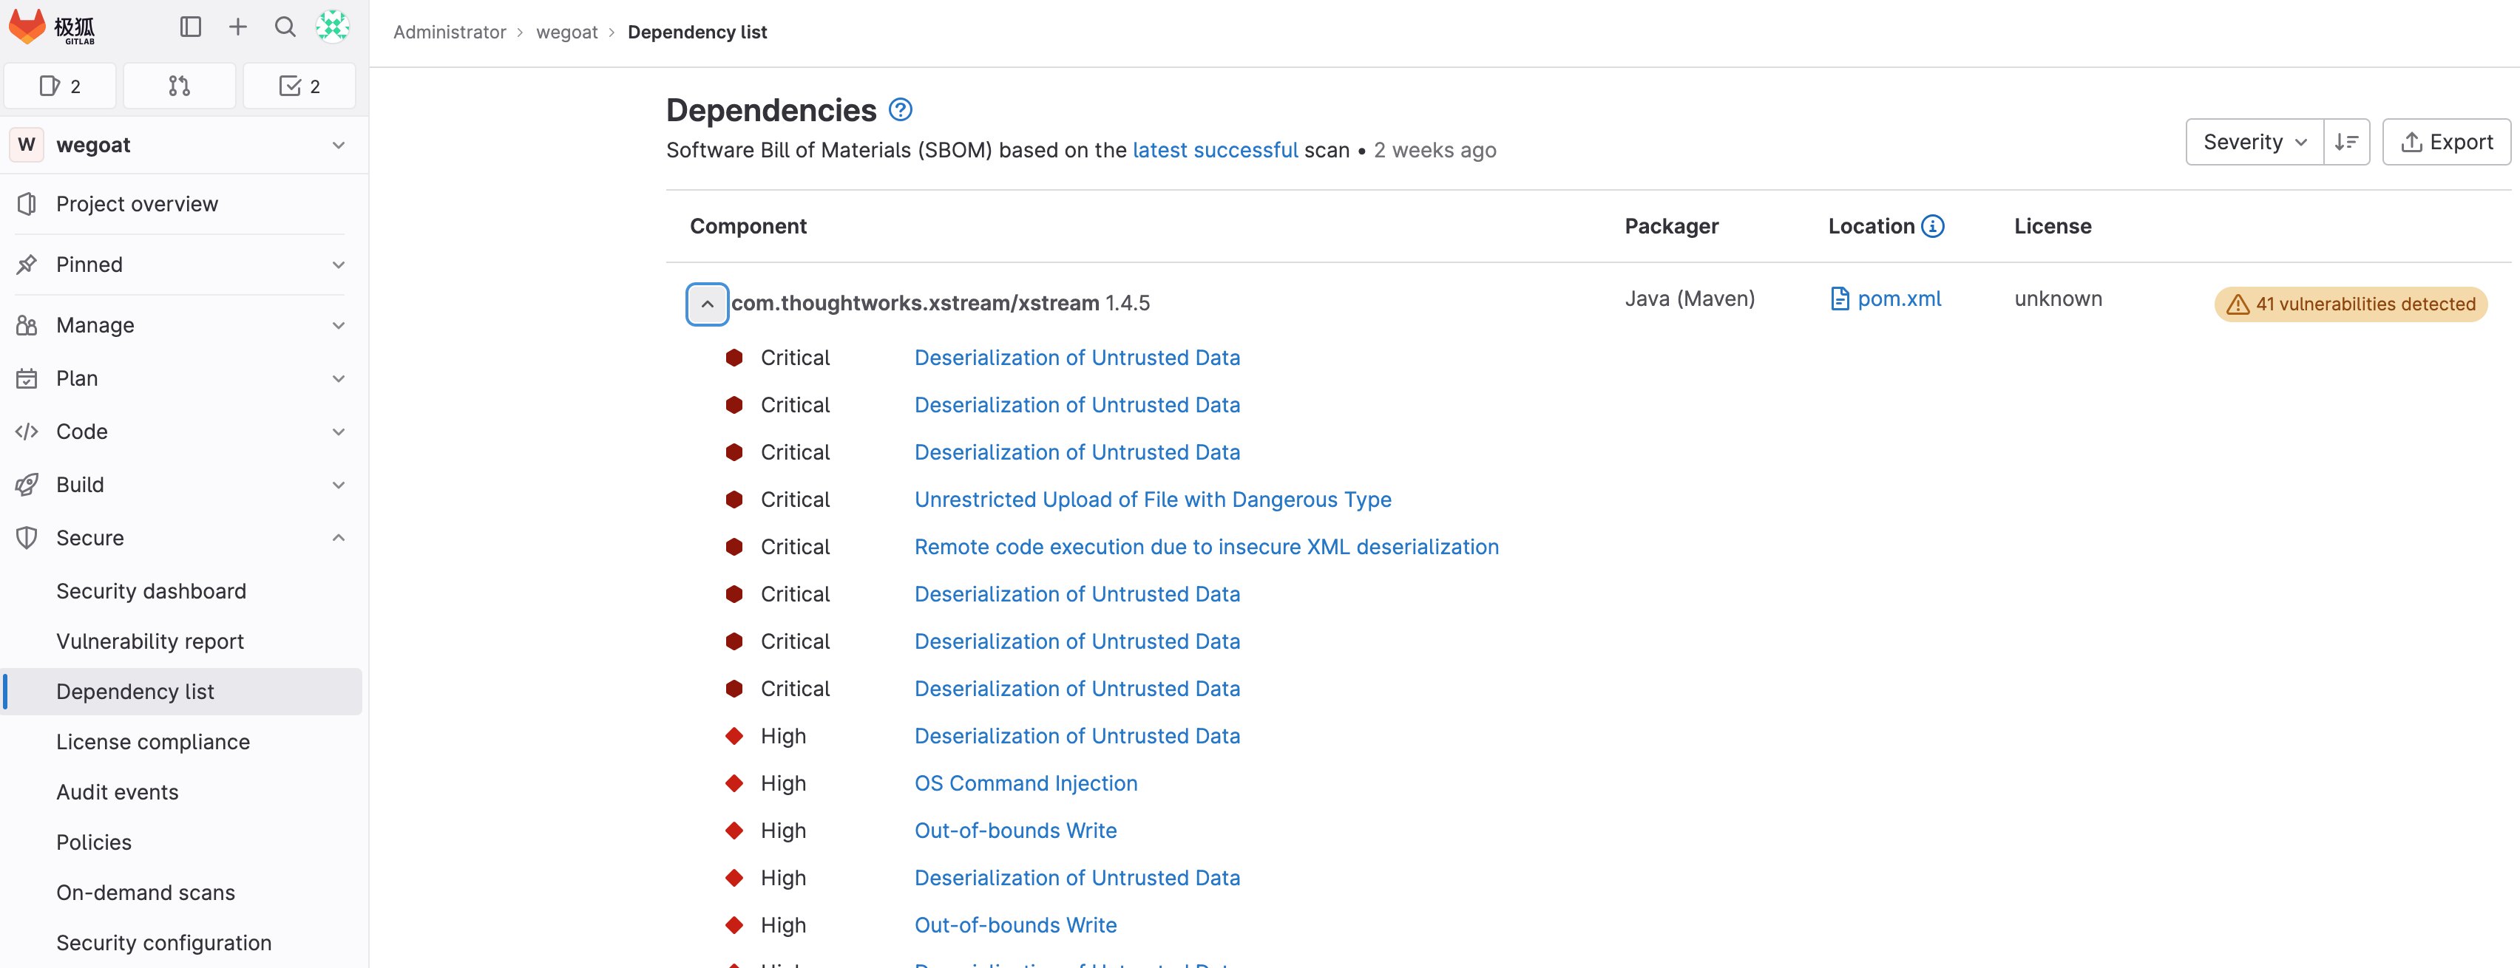The width and height of the screenshot is (2520, 968).
Task: Click the GitLab fox logo
Action: click(x=27, y=27)
